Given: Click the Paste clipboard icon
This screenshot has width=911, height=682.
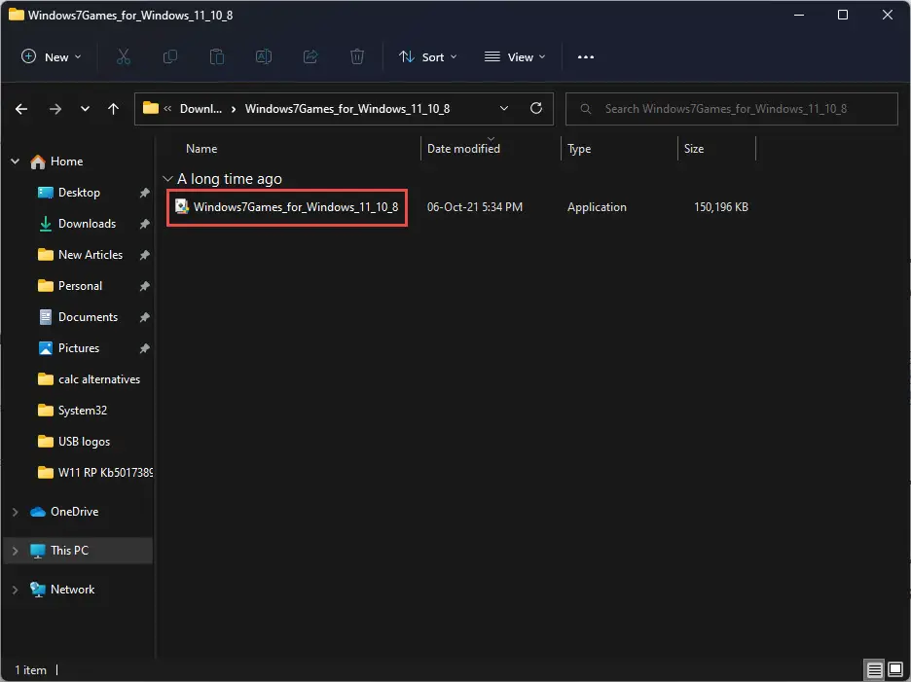Looking at the screenshot, I should (217, 57).
